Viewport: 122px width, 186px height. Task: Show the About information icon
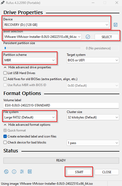click(14, 172)
